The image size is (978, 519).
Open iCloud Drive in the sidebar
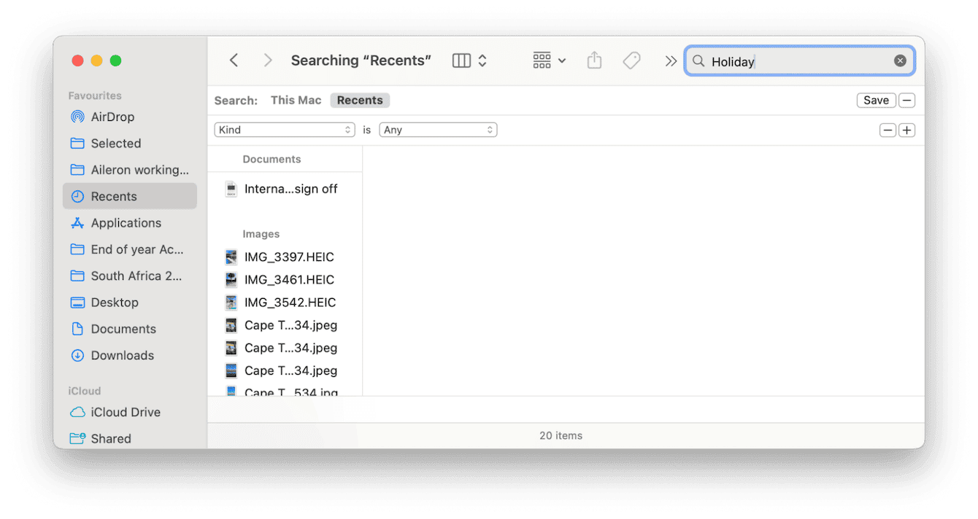coord(123,412)
